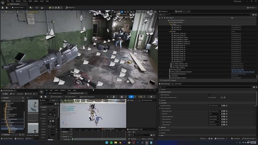The height and width of the screenshot is (145, 258).
Task: Open the Platforms dropdown
Action: (x=71, y=8)
